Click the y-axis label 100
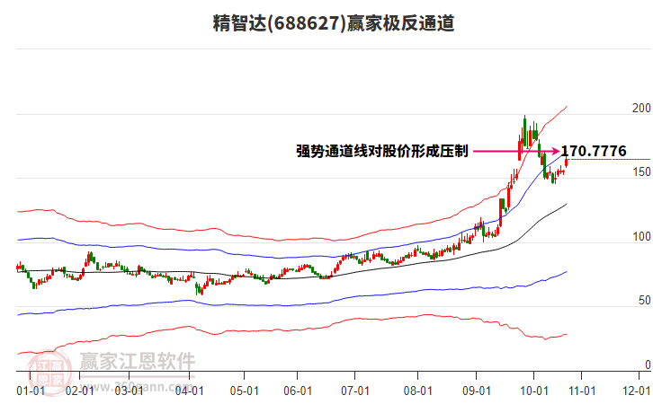 [x=641, y=236]
